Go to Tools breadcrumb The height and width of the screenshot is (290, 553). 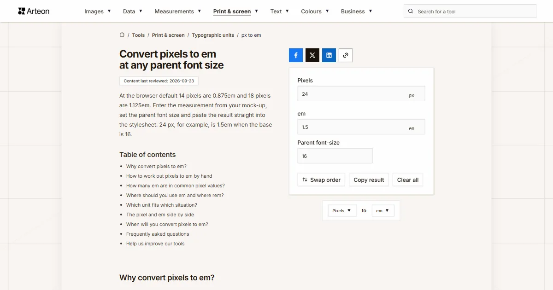pyautogui.click(x=138, y=35)
